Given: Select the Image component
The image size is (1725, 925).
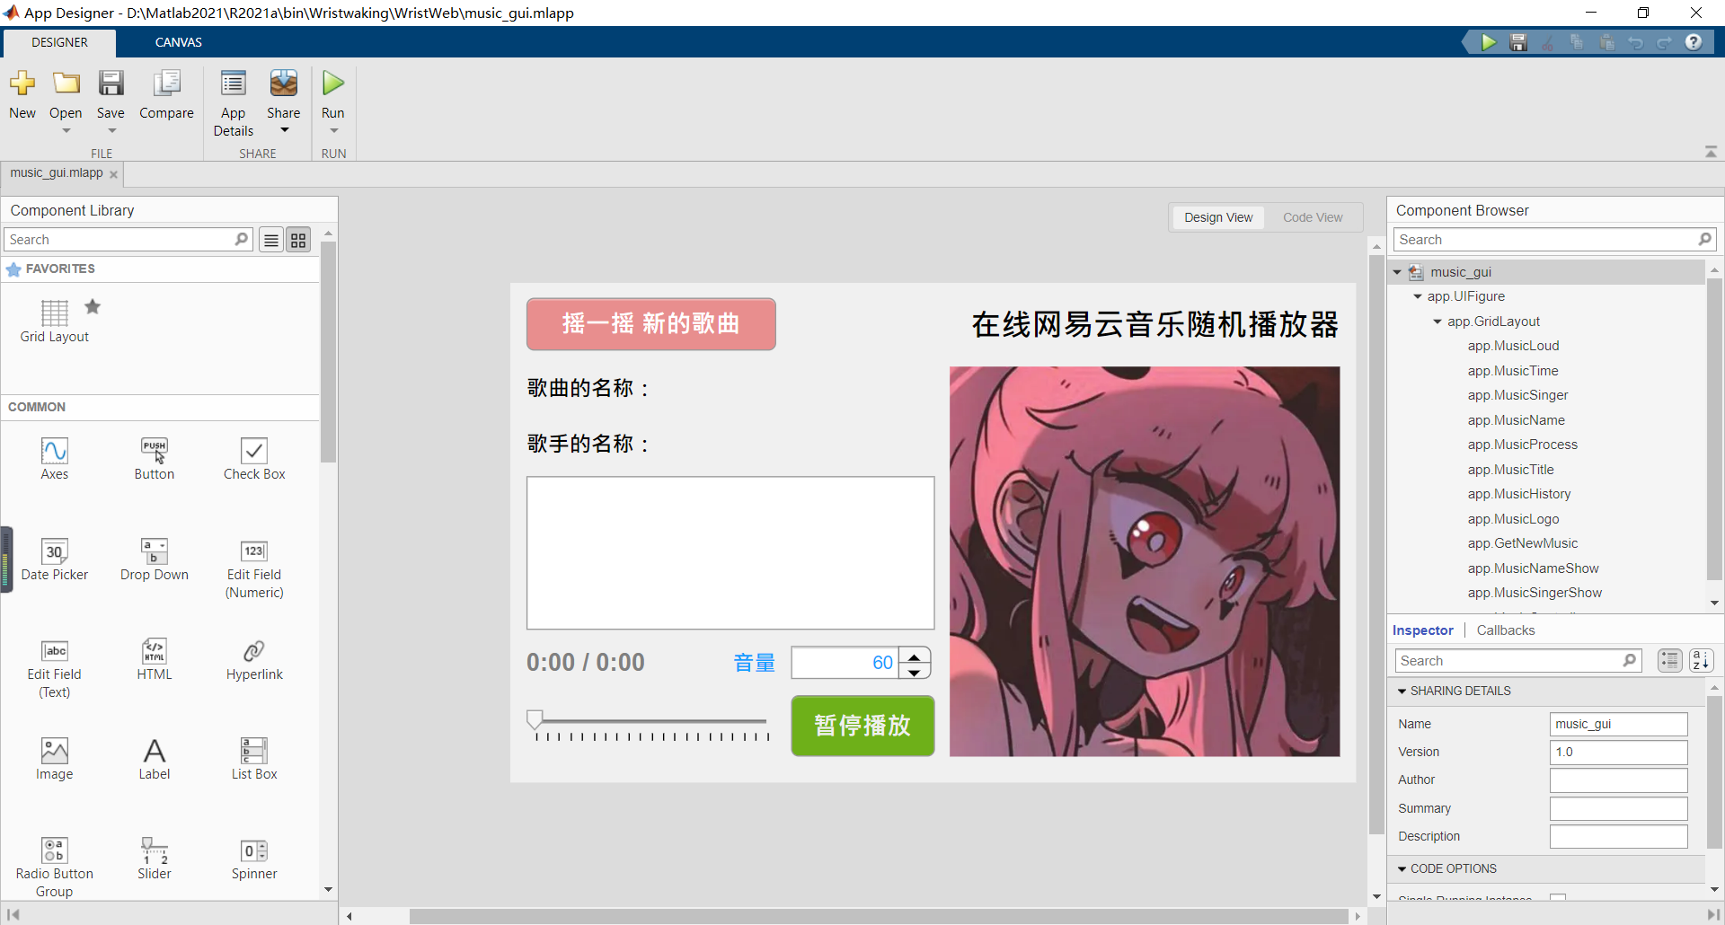Looking at the screenshot, I should coord(55,759).
